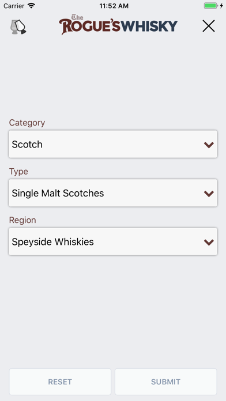Tap the charging bolt icon

point(221,6)
